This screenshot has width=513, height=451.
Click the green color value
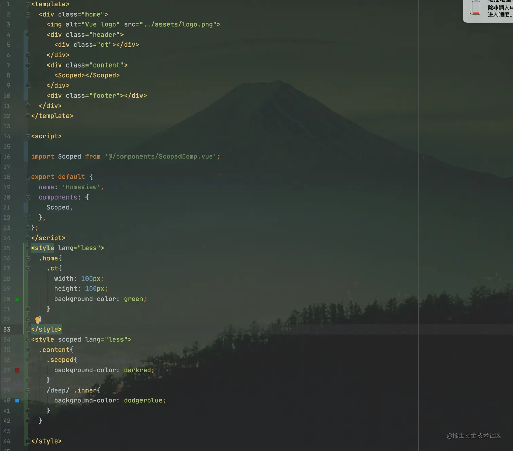click(133, 299)
